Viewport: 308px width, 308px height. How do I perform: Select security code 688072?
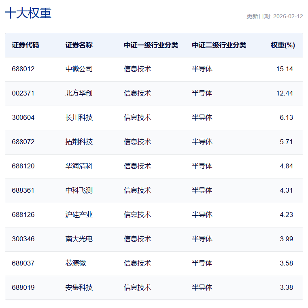23,142
